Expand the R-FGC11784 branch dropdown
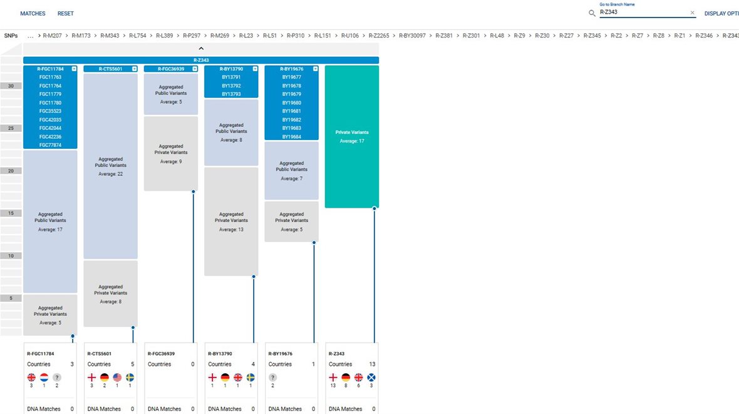Viewport: 739px width, 414px height. 74,69
